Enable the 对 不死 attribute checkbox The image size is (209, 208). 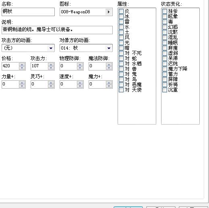(121, 53)
